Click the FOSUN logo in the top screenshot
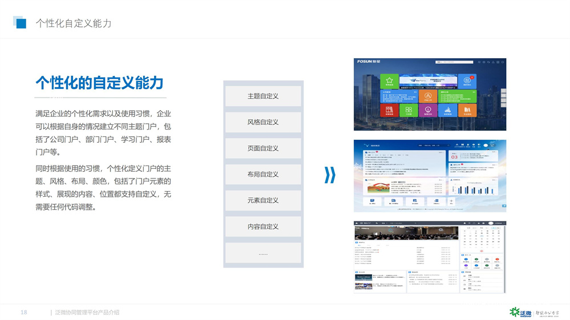The height and width of the screenshot is (320, 570). click(x=369, y=62)
